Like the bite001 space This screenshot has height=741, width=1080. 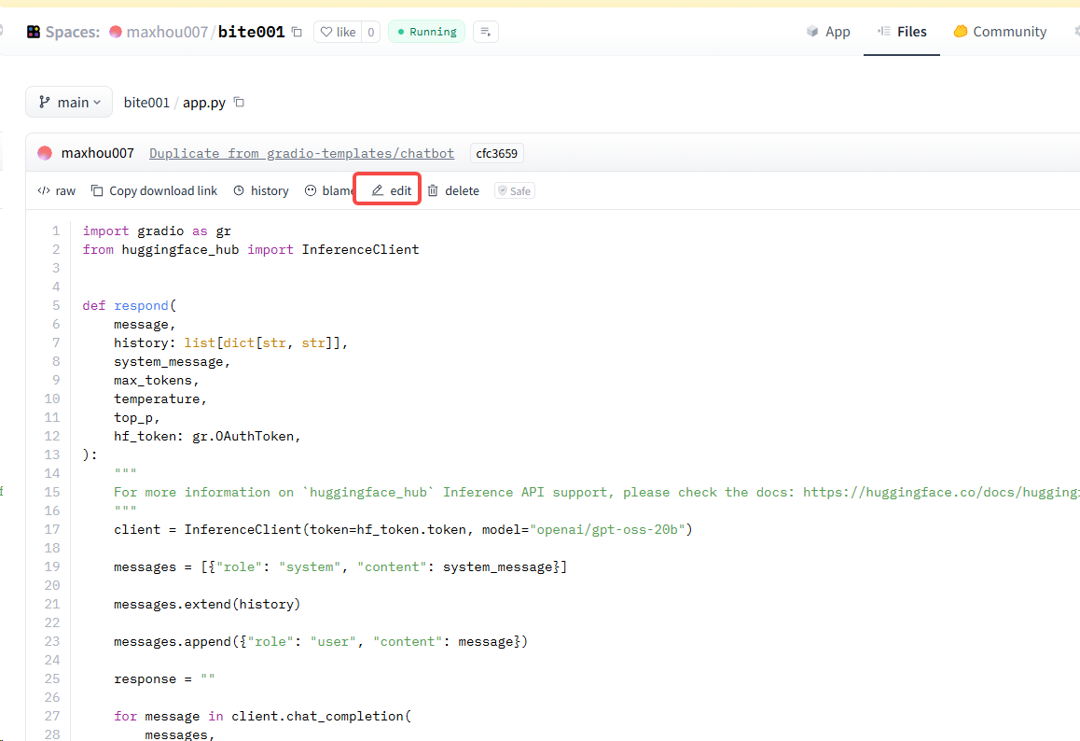click(x=339, y=32)
